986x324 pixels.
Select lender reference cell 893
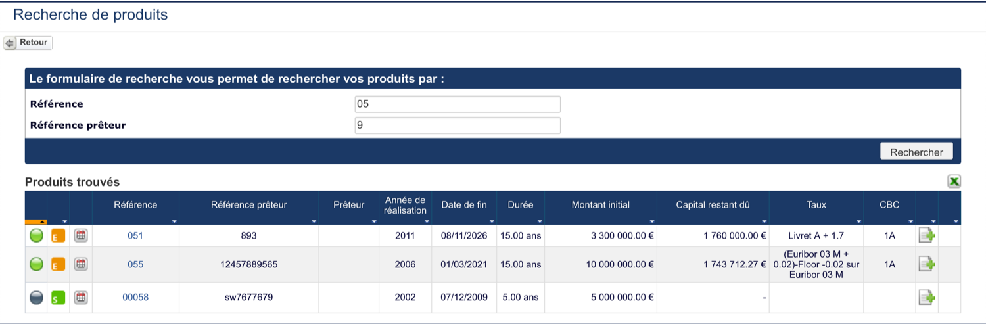point(248,236)
